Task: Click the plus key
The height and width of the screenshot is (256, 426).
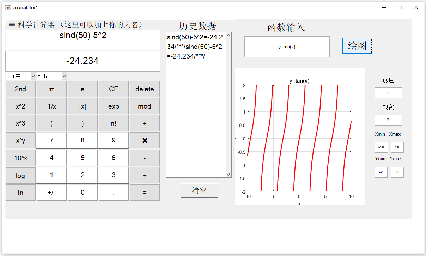Action: coord(145,175)
